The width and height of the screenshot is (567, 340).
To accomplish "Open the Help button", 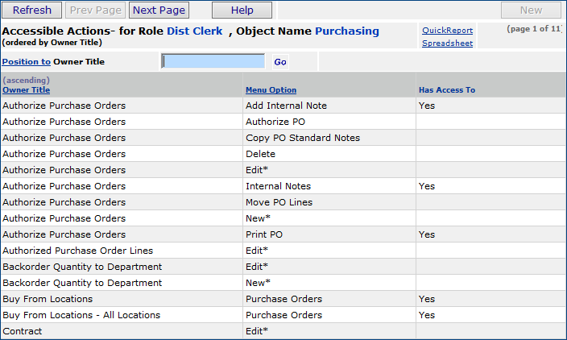I will click(242, 10).
